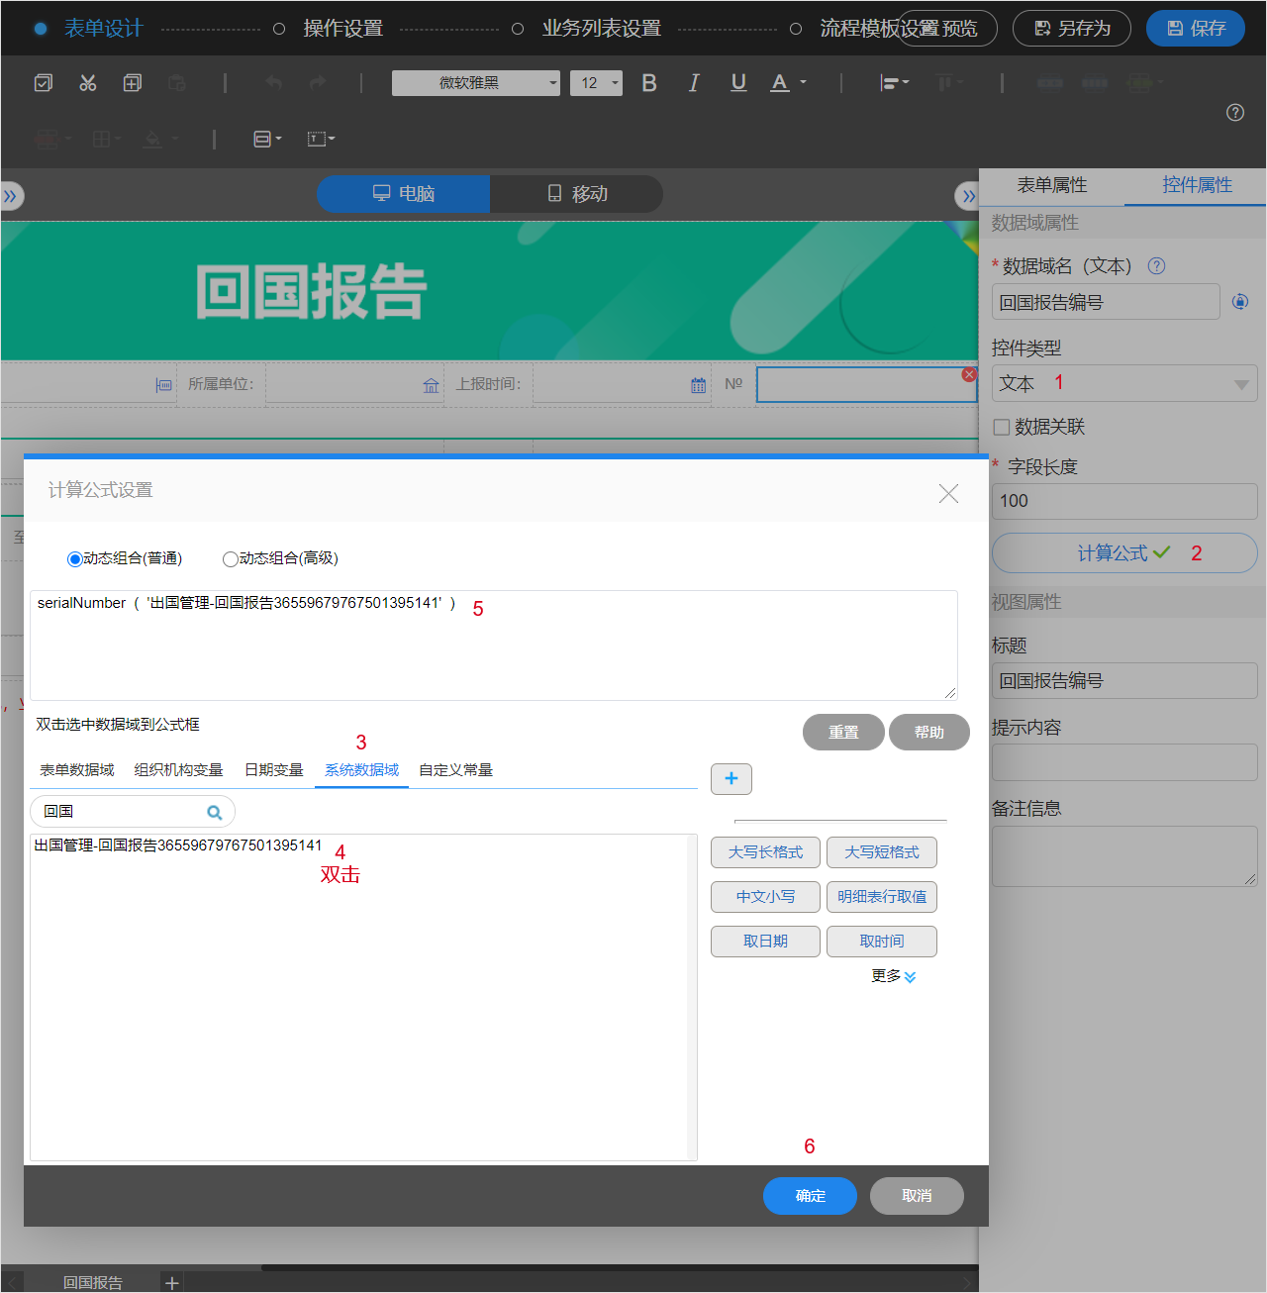Confirm with the 确定 button
This screenshot has height=1293, width=1267.
click(810, 1196)
